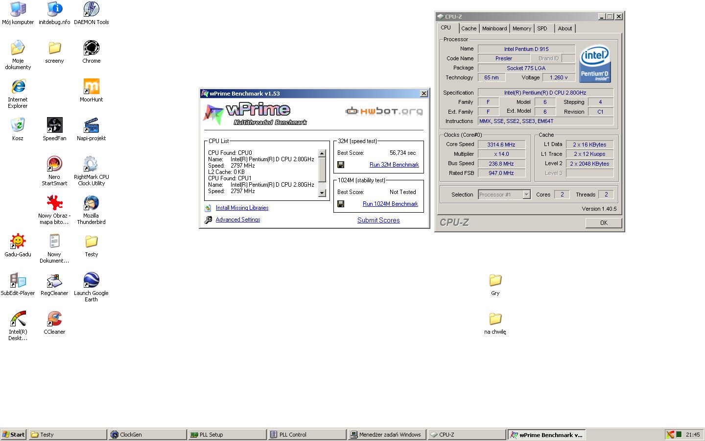
Task: Open Start menu
Action: pyautogui.click(x=14, y=434)
